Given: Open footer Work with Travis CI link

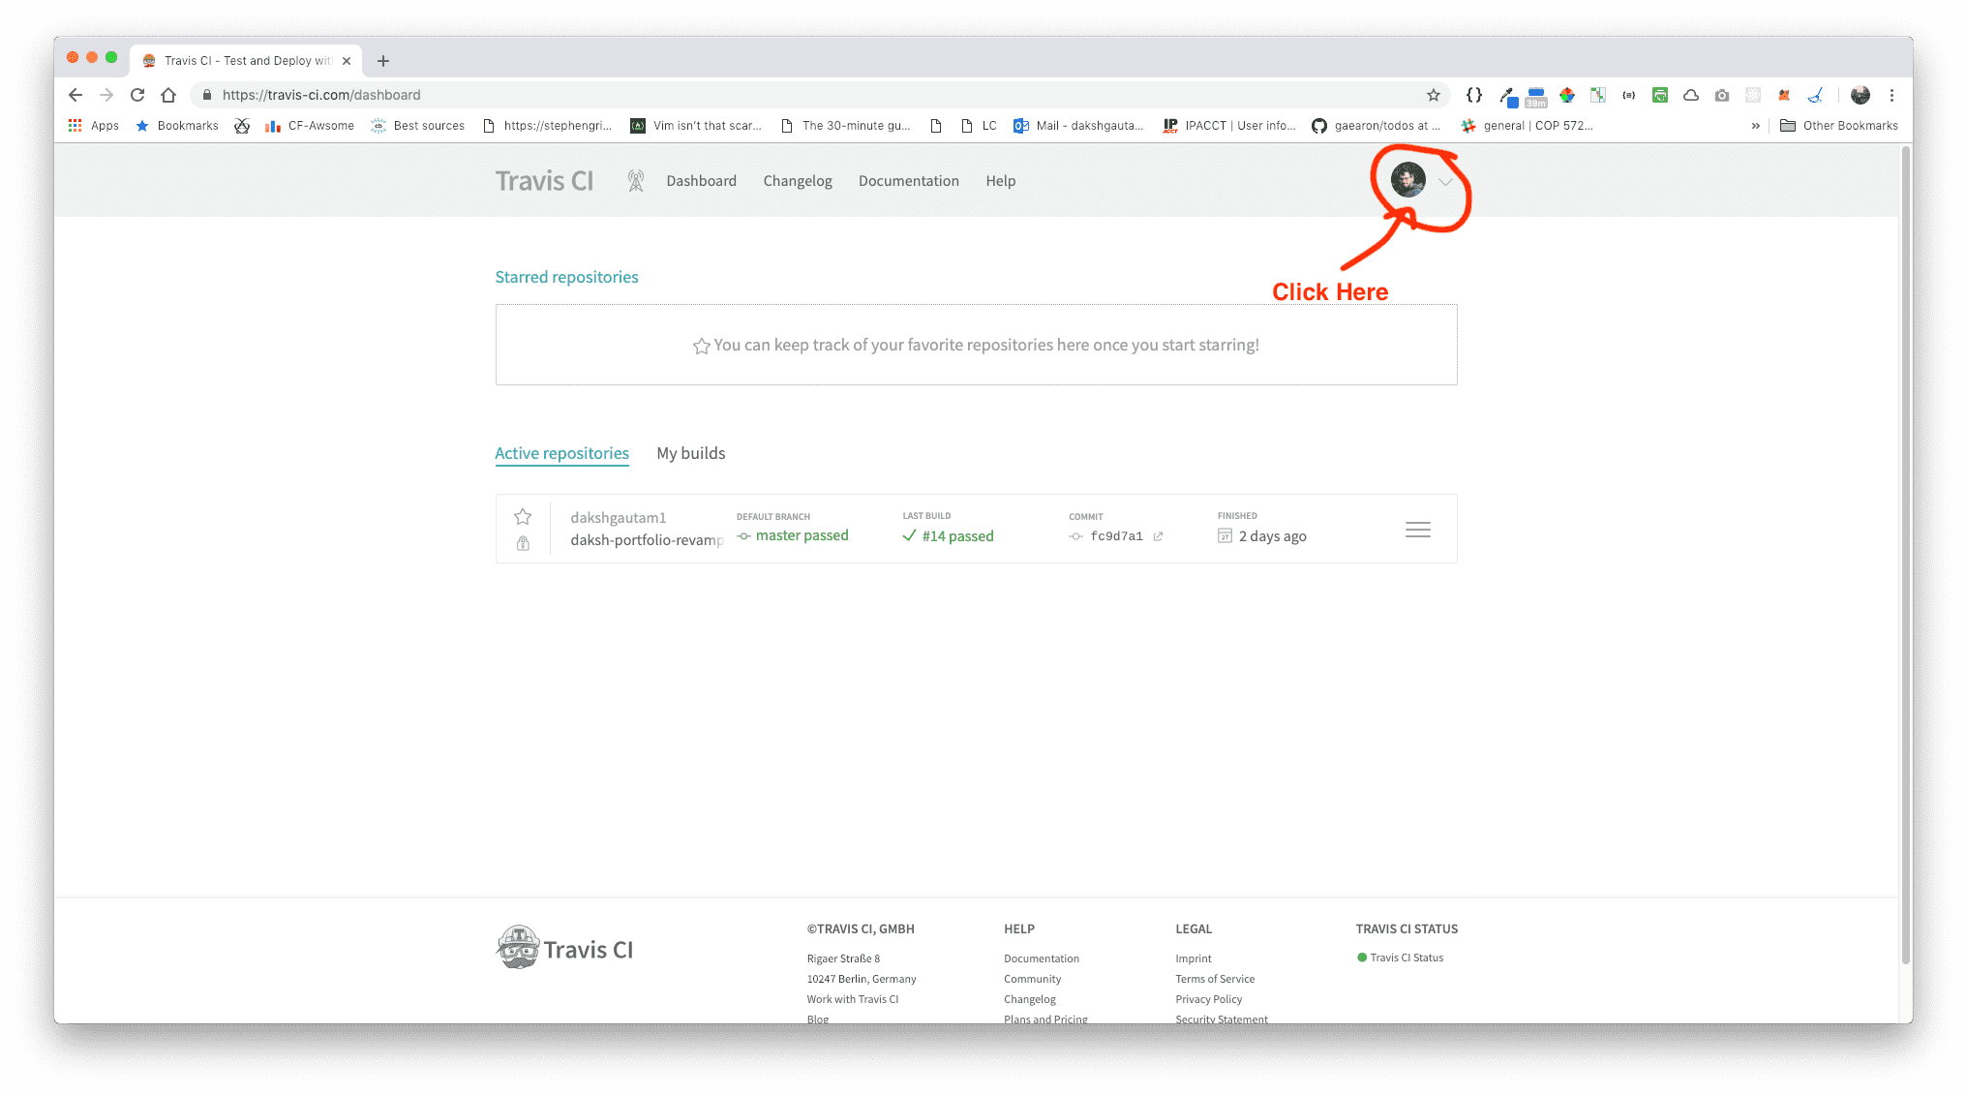Looking at the screenshot, I should [x=852, y=999].
